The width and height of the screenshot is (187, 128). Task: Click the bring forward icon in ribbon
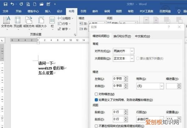click(x=167, y=20)
